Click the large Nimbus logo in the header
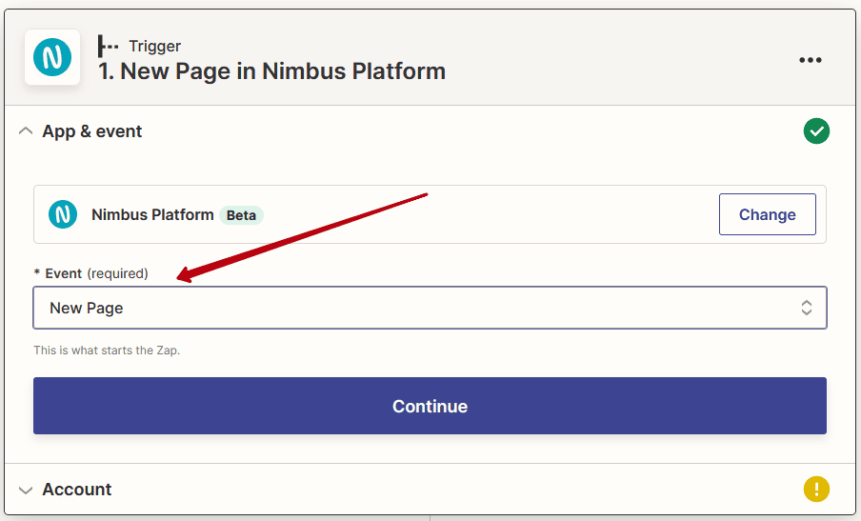 point(52,57)
